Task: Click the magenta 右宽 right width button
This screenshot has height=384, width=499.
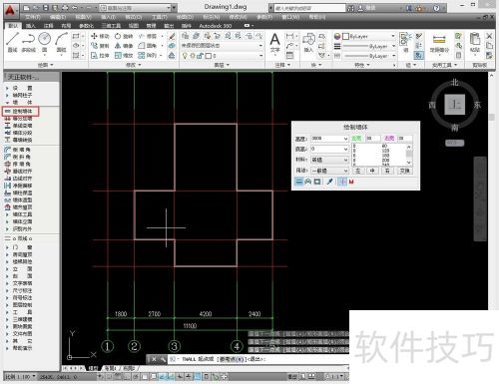Action: pyautogui.click(x=389, y=138)
